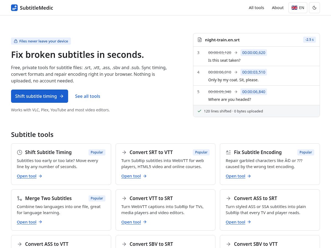The image size is (331, 248).
Task: Click the night-train.en.srt file name
Action: tap(222, 40)
